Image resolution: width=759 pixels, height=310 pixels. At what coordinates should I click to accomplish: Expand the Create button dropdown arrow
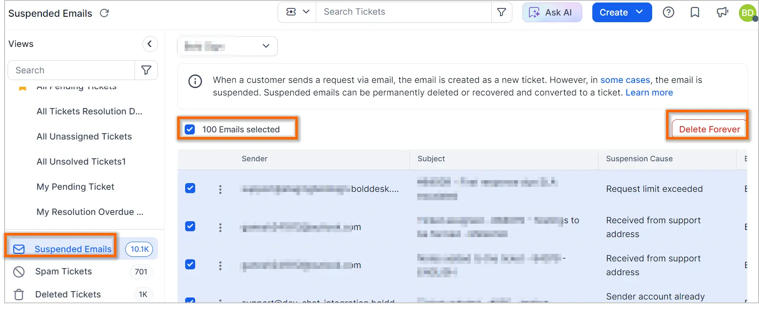point(640,12)
